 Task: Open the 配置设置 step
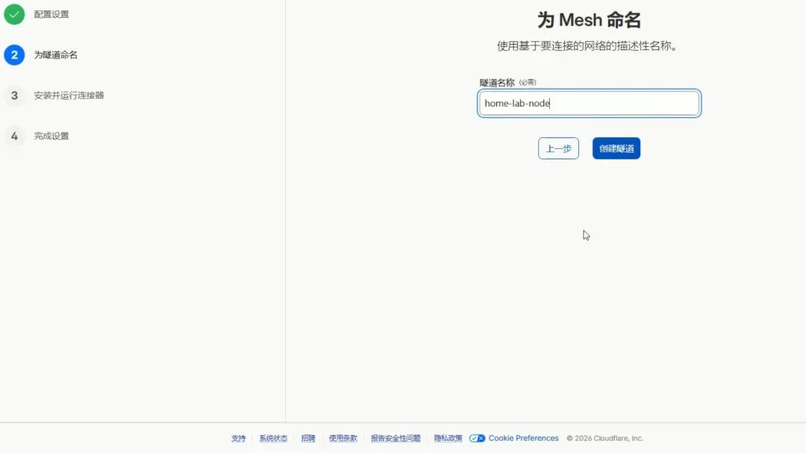tap(51, 14)
